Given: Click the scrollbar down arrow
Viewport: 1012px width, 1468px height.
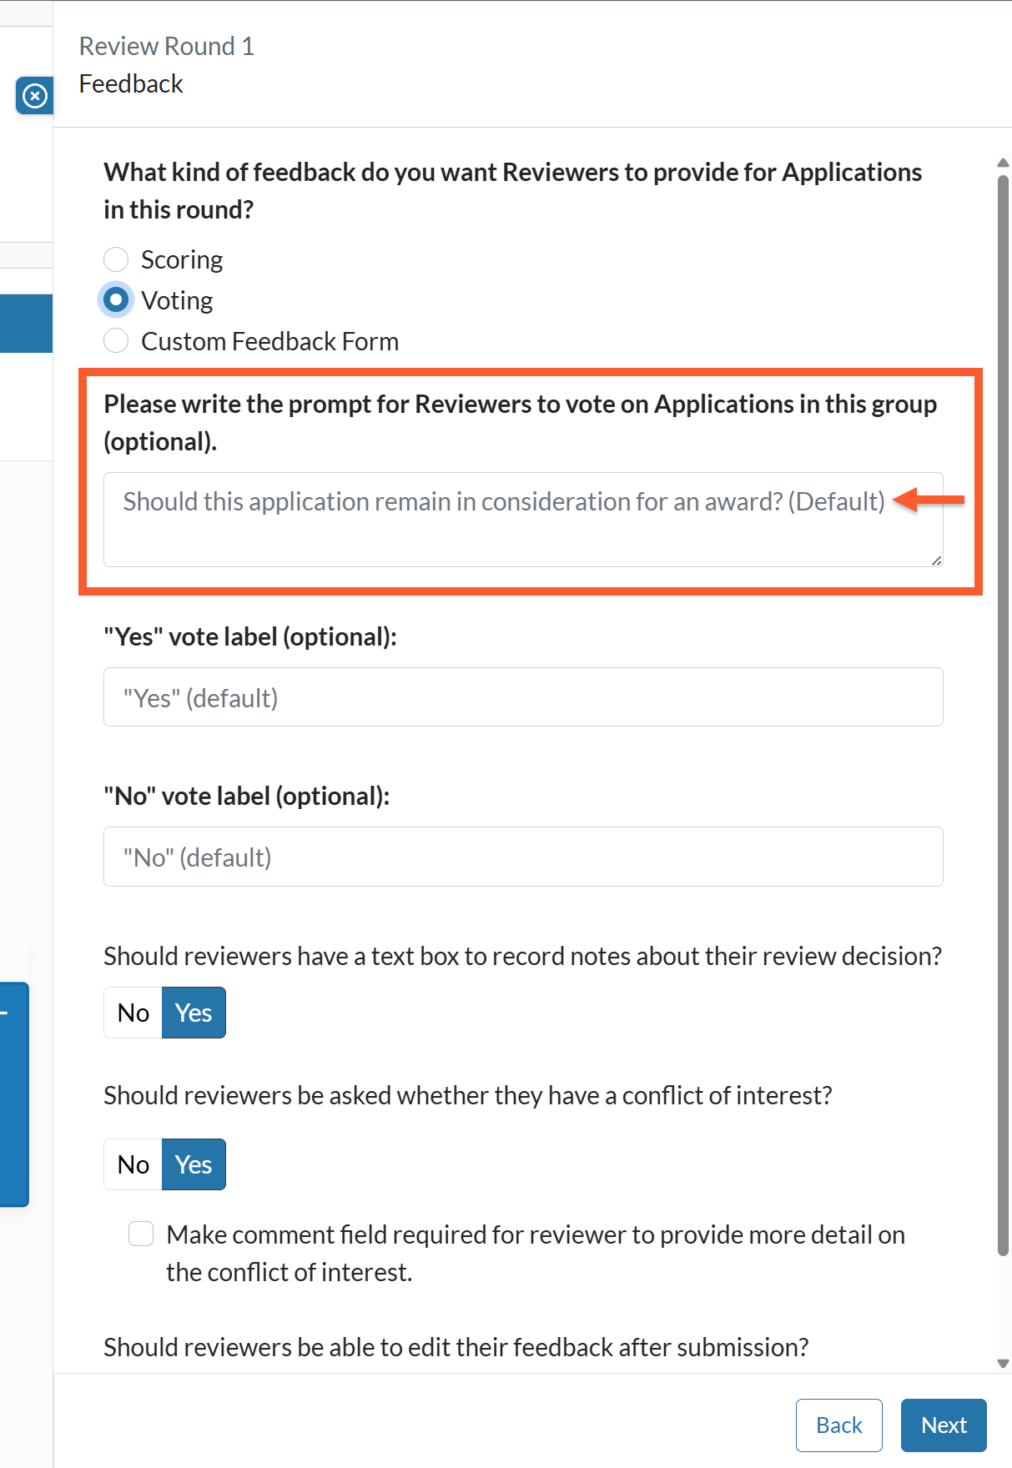Looking at the screenshot, I should (x=1004, y=1364).
